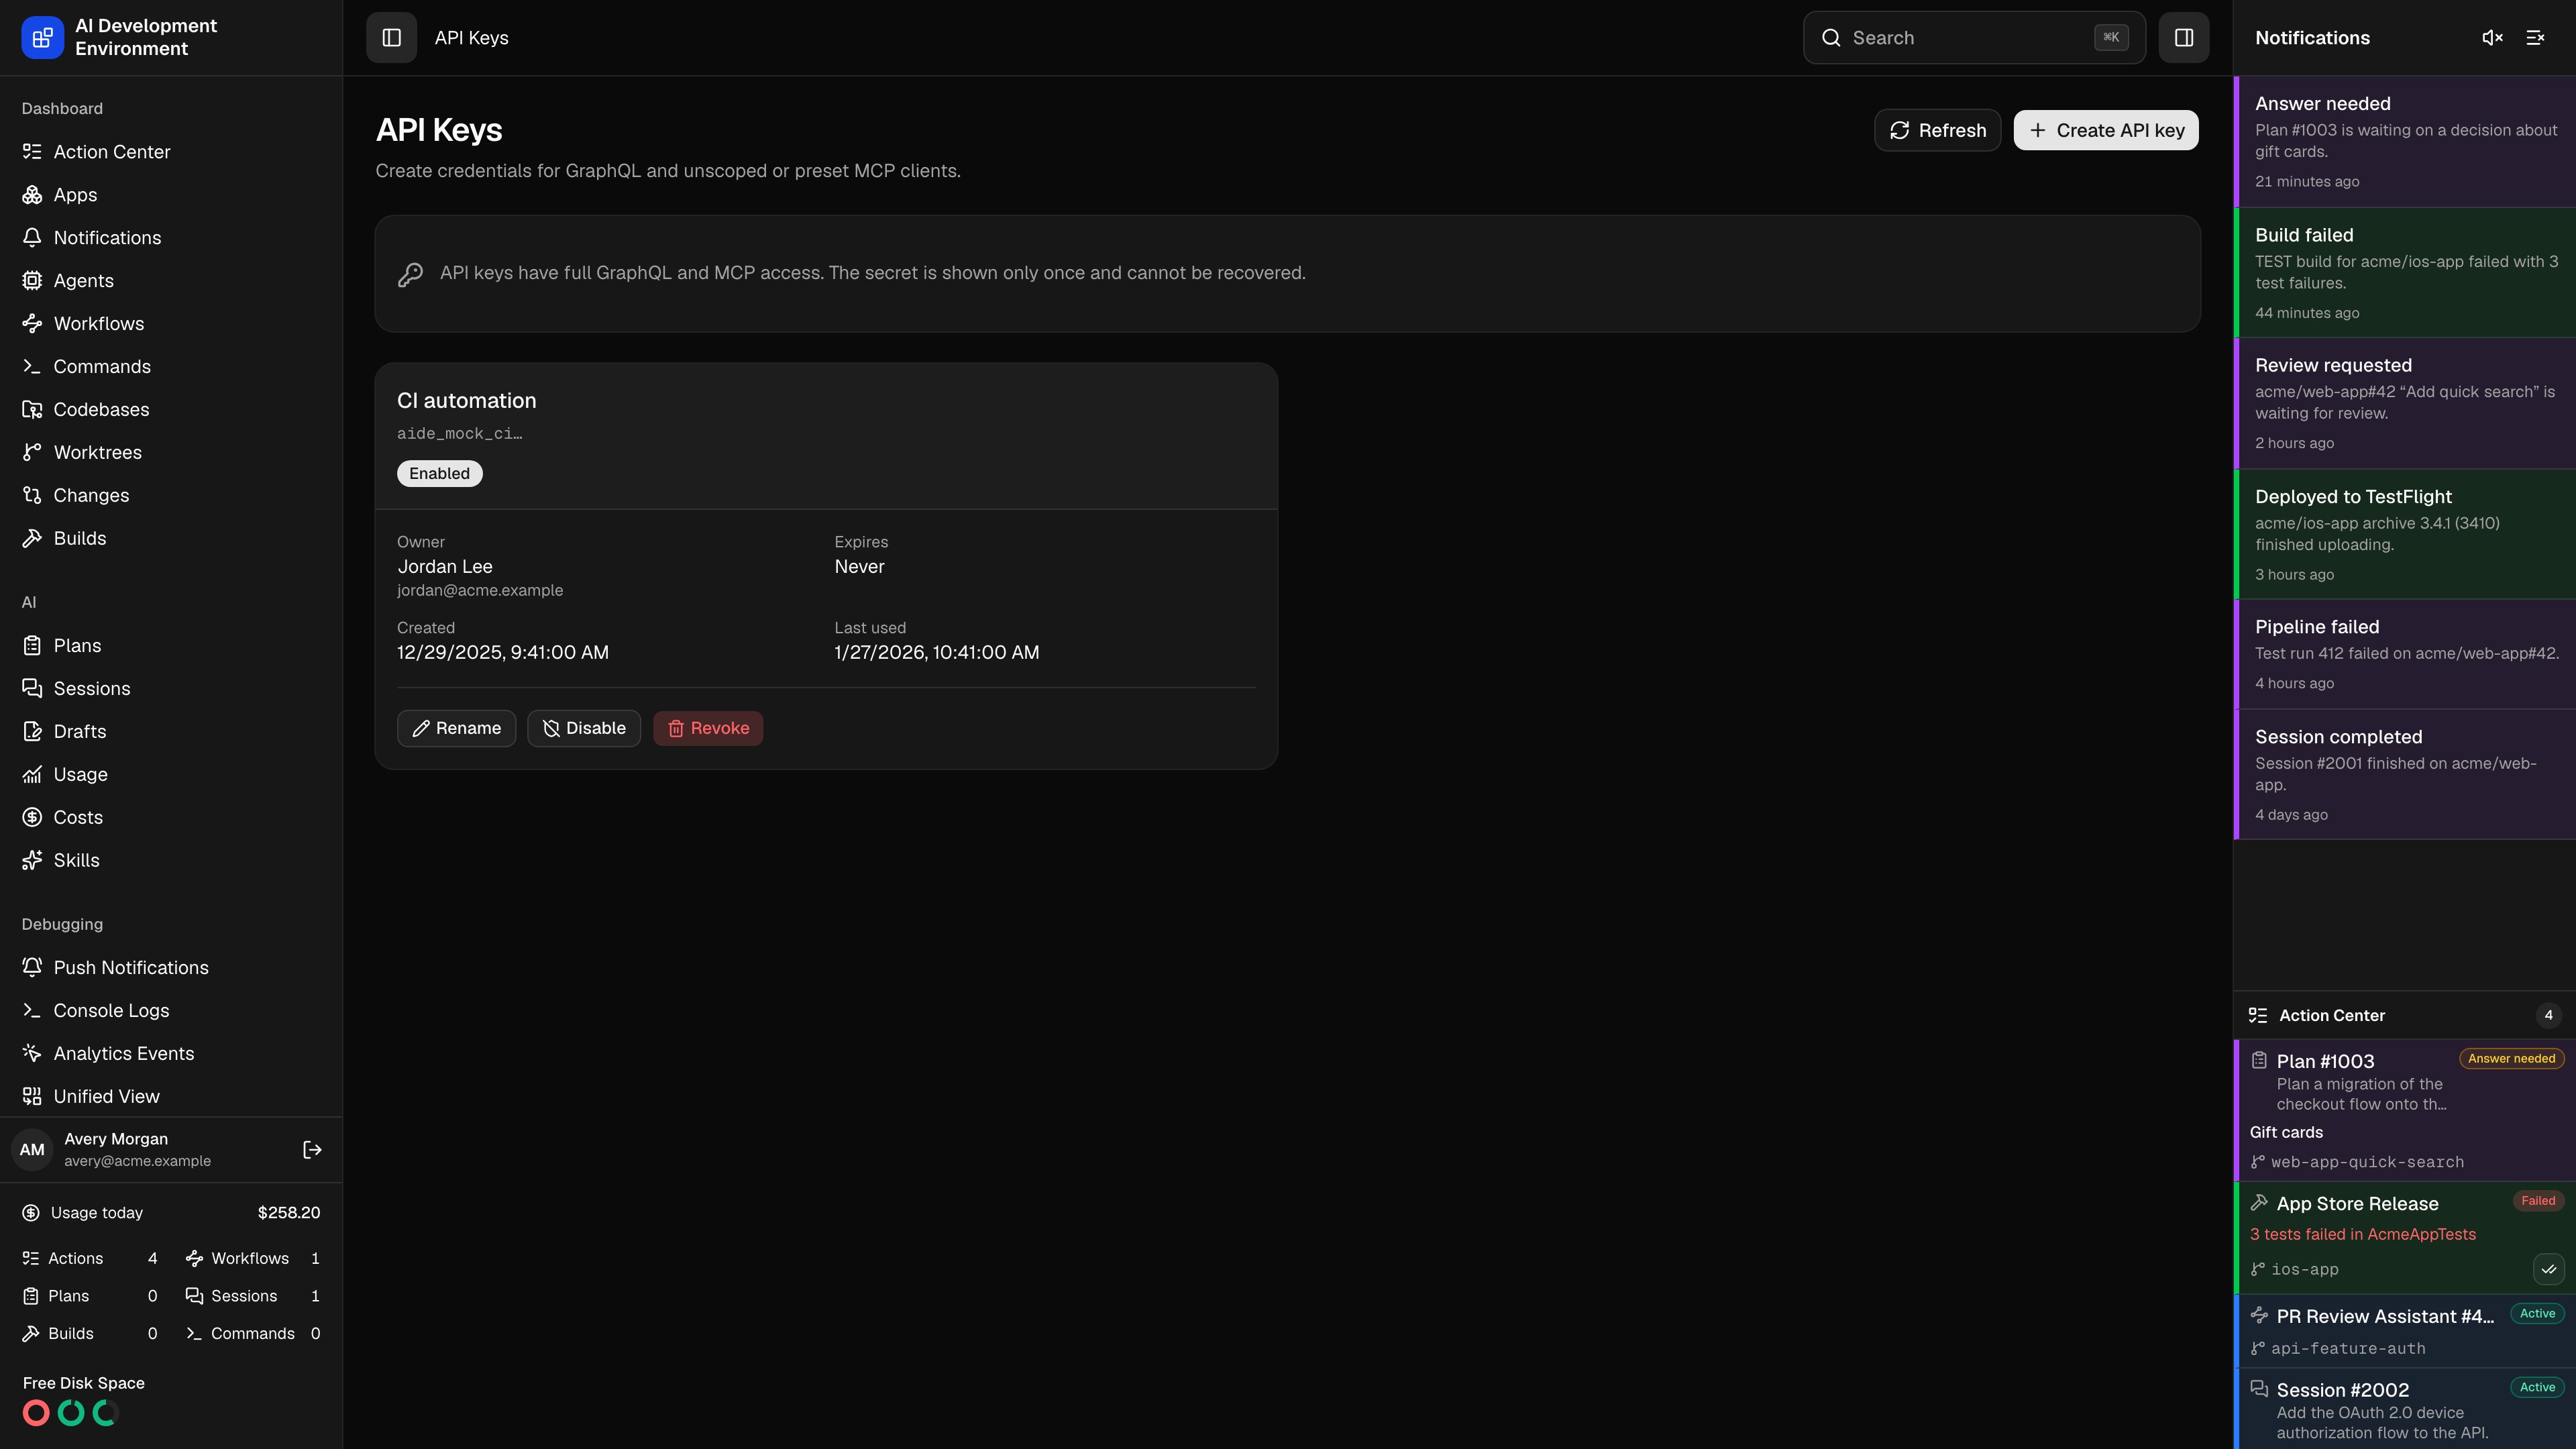Click Commands count in status summary
This screenshot has width=2576, height=1449.
pos(252,1335)
